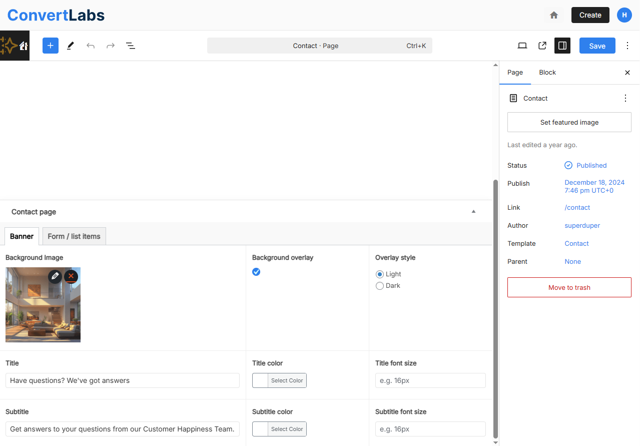Screen dimensions: 640x446
Task: Click the undo arrow icon
Action: (91, 46)
